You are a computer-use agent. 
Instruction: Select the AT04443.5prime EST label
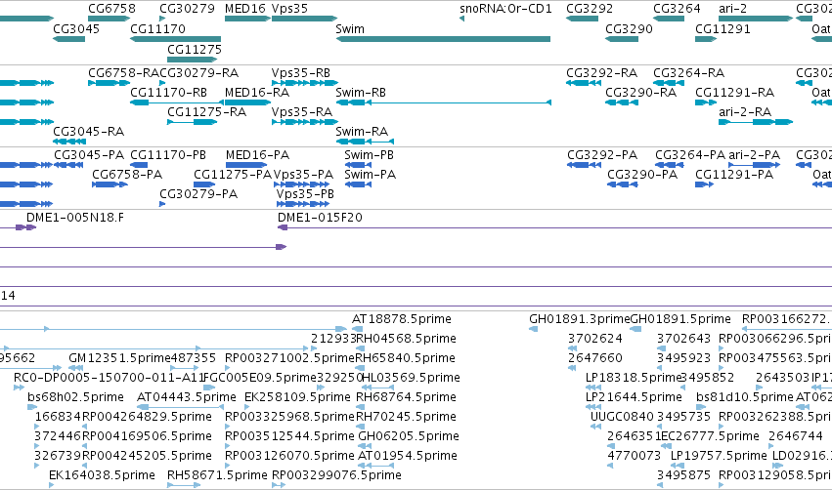point(186,396)
